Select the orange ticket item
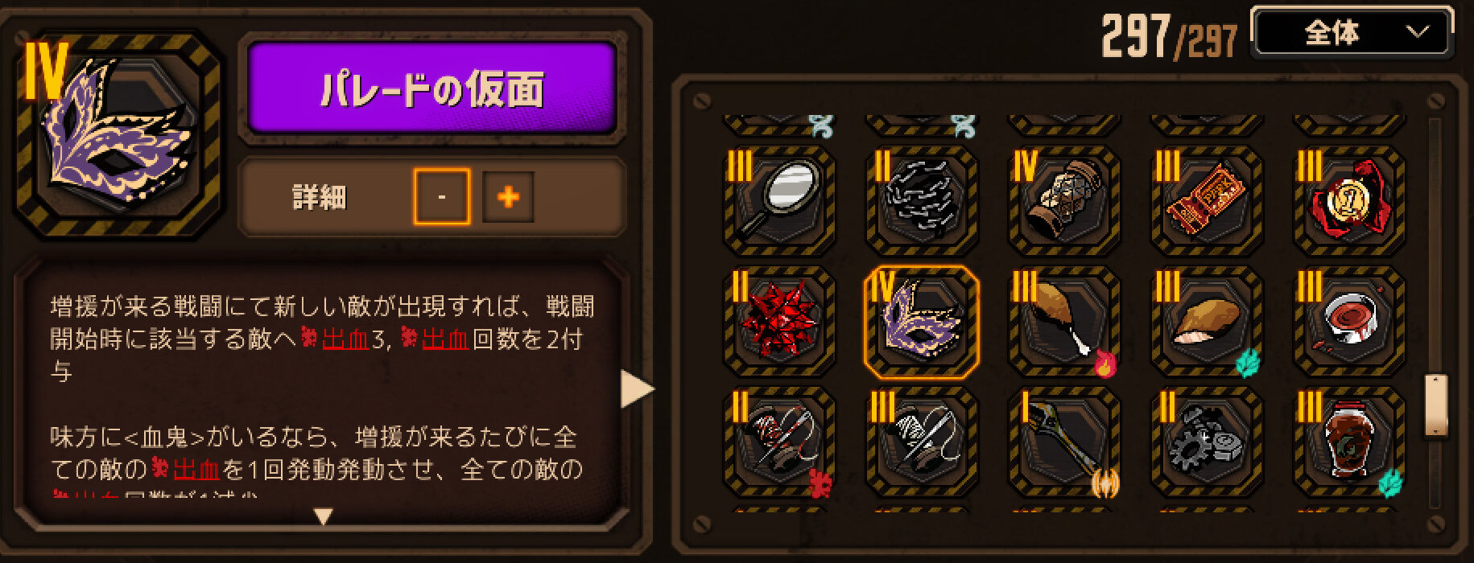This screenshot has height=563, width=1474. (1207, 200)
